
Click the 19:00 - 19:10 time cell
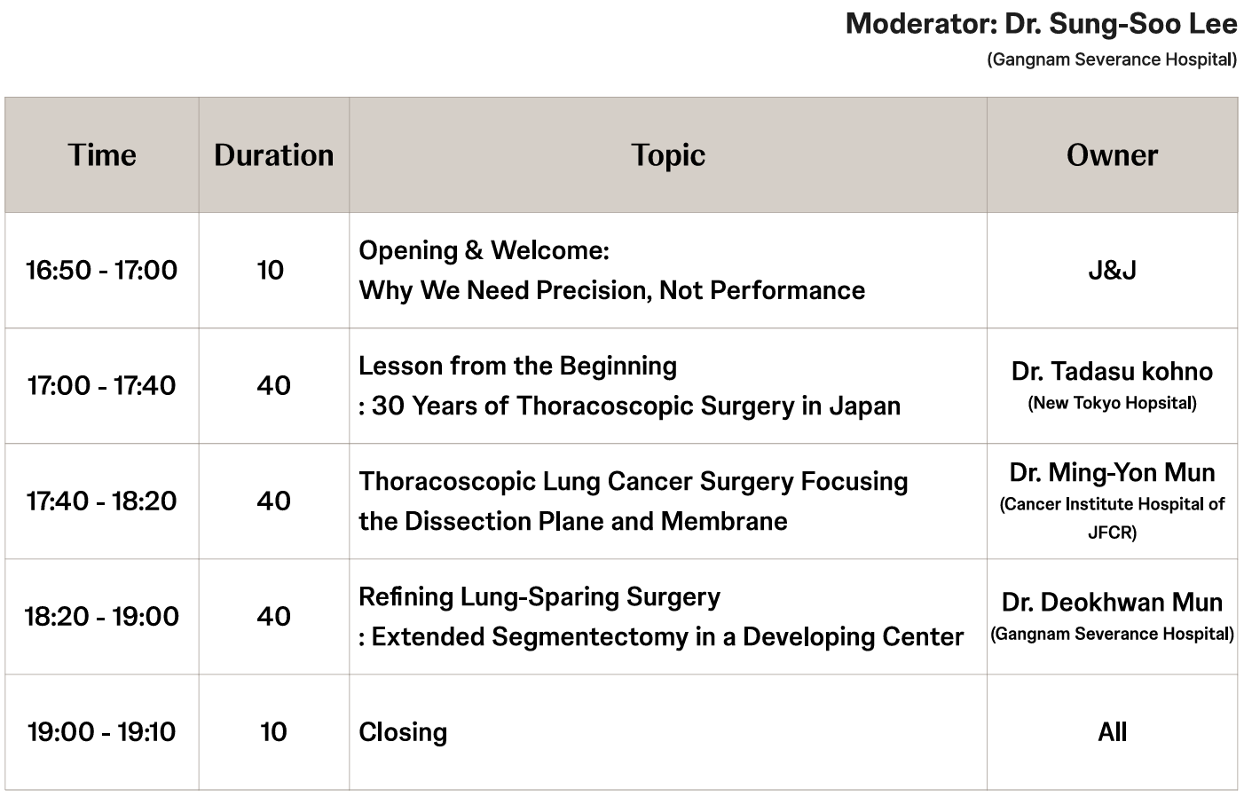(102, 732)
